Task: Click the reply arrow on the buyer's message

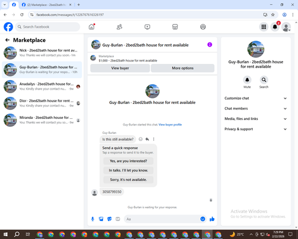Action: [x=147, y=139]
